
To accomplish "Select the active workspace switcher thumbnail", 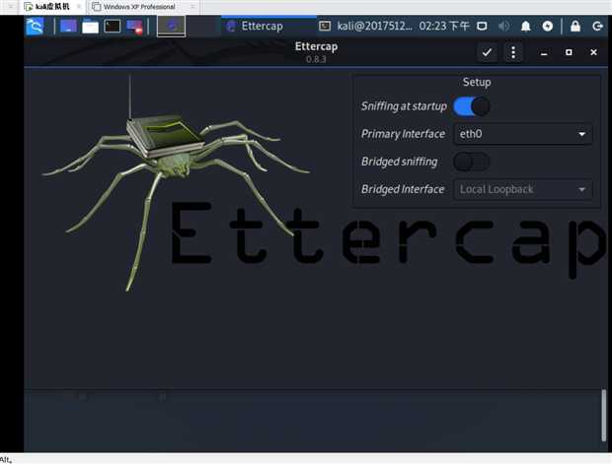I will 171,26.
